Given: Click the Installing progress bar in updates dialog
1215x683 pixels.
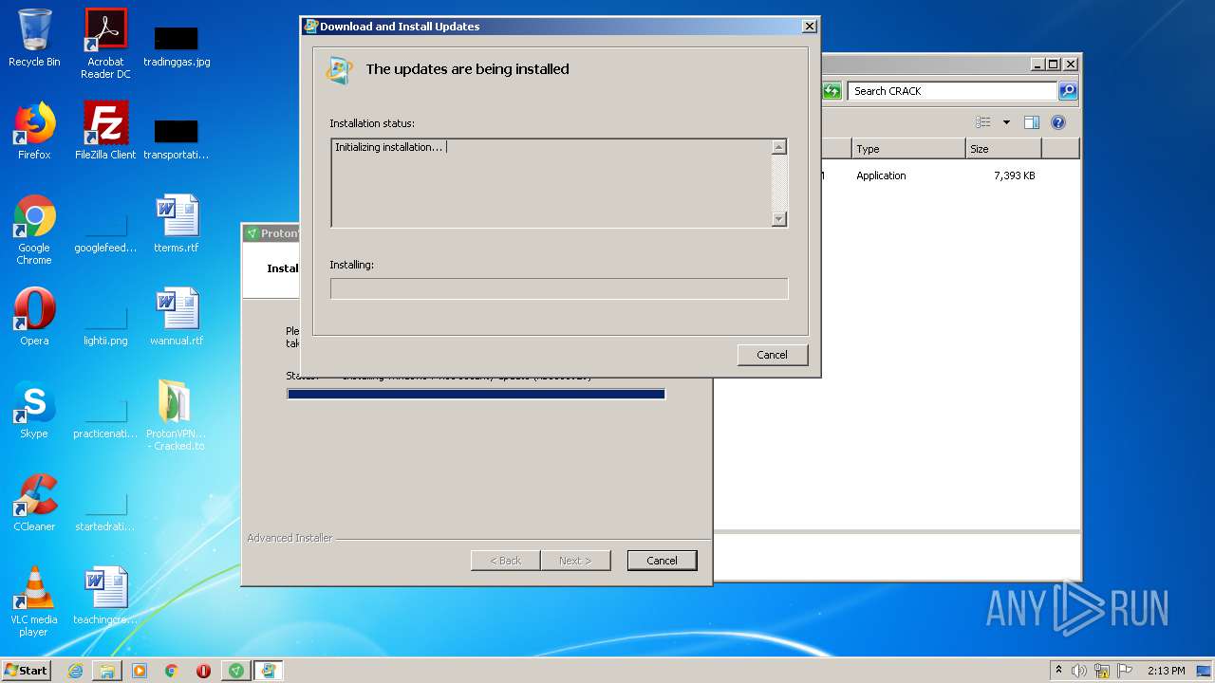Looking at the screenshot, I should point(559,288).
